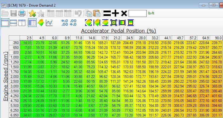Select the cell with value 342.97

point(217,81)
